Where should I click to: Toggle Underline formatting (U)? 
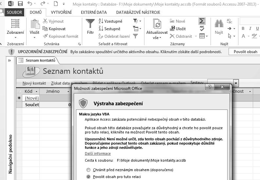(x=257, y=29)
